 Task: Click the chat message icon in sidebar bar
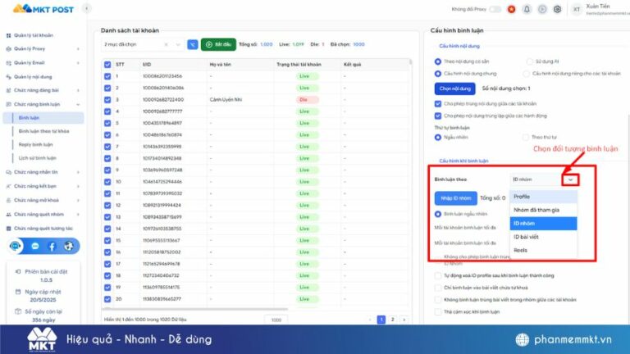[x=35, y=246]
